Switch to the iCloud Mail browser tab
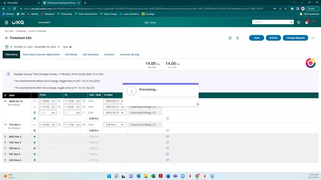 21,3
